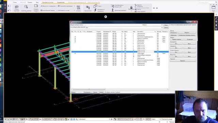Click the third icon in right side pane
This screenshot has height=123, width=218.
tap(216, 25)
